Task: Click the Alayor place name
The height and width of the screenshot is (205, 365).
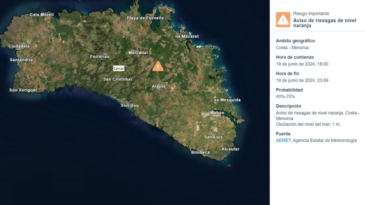Action: click(159, 86)
